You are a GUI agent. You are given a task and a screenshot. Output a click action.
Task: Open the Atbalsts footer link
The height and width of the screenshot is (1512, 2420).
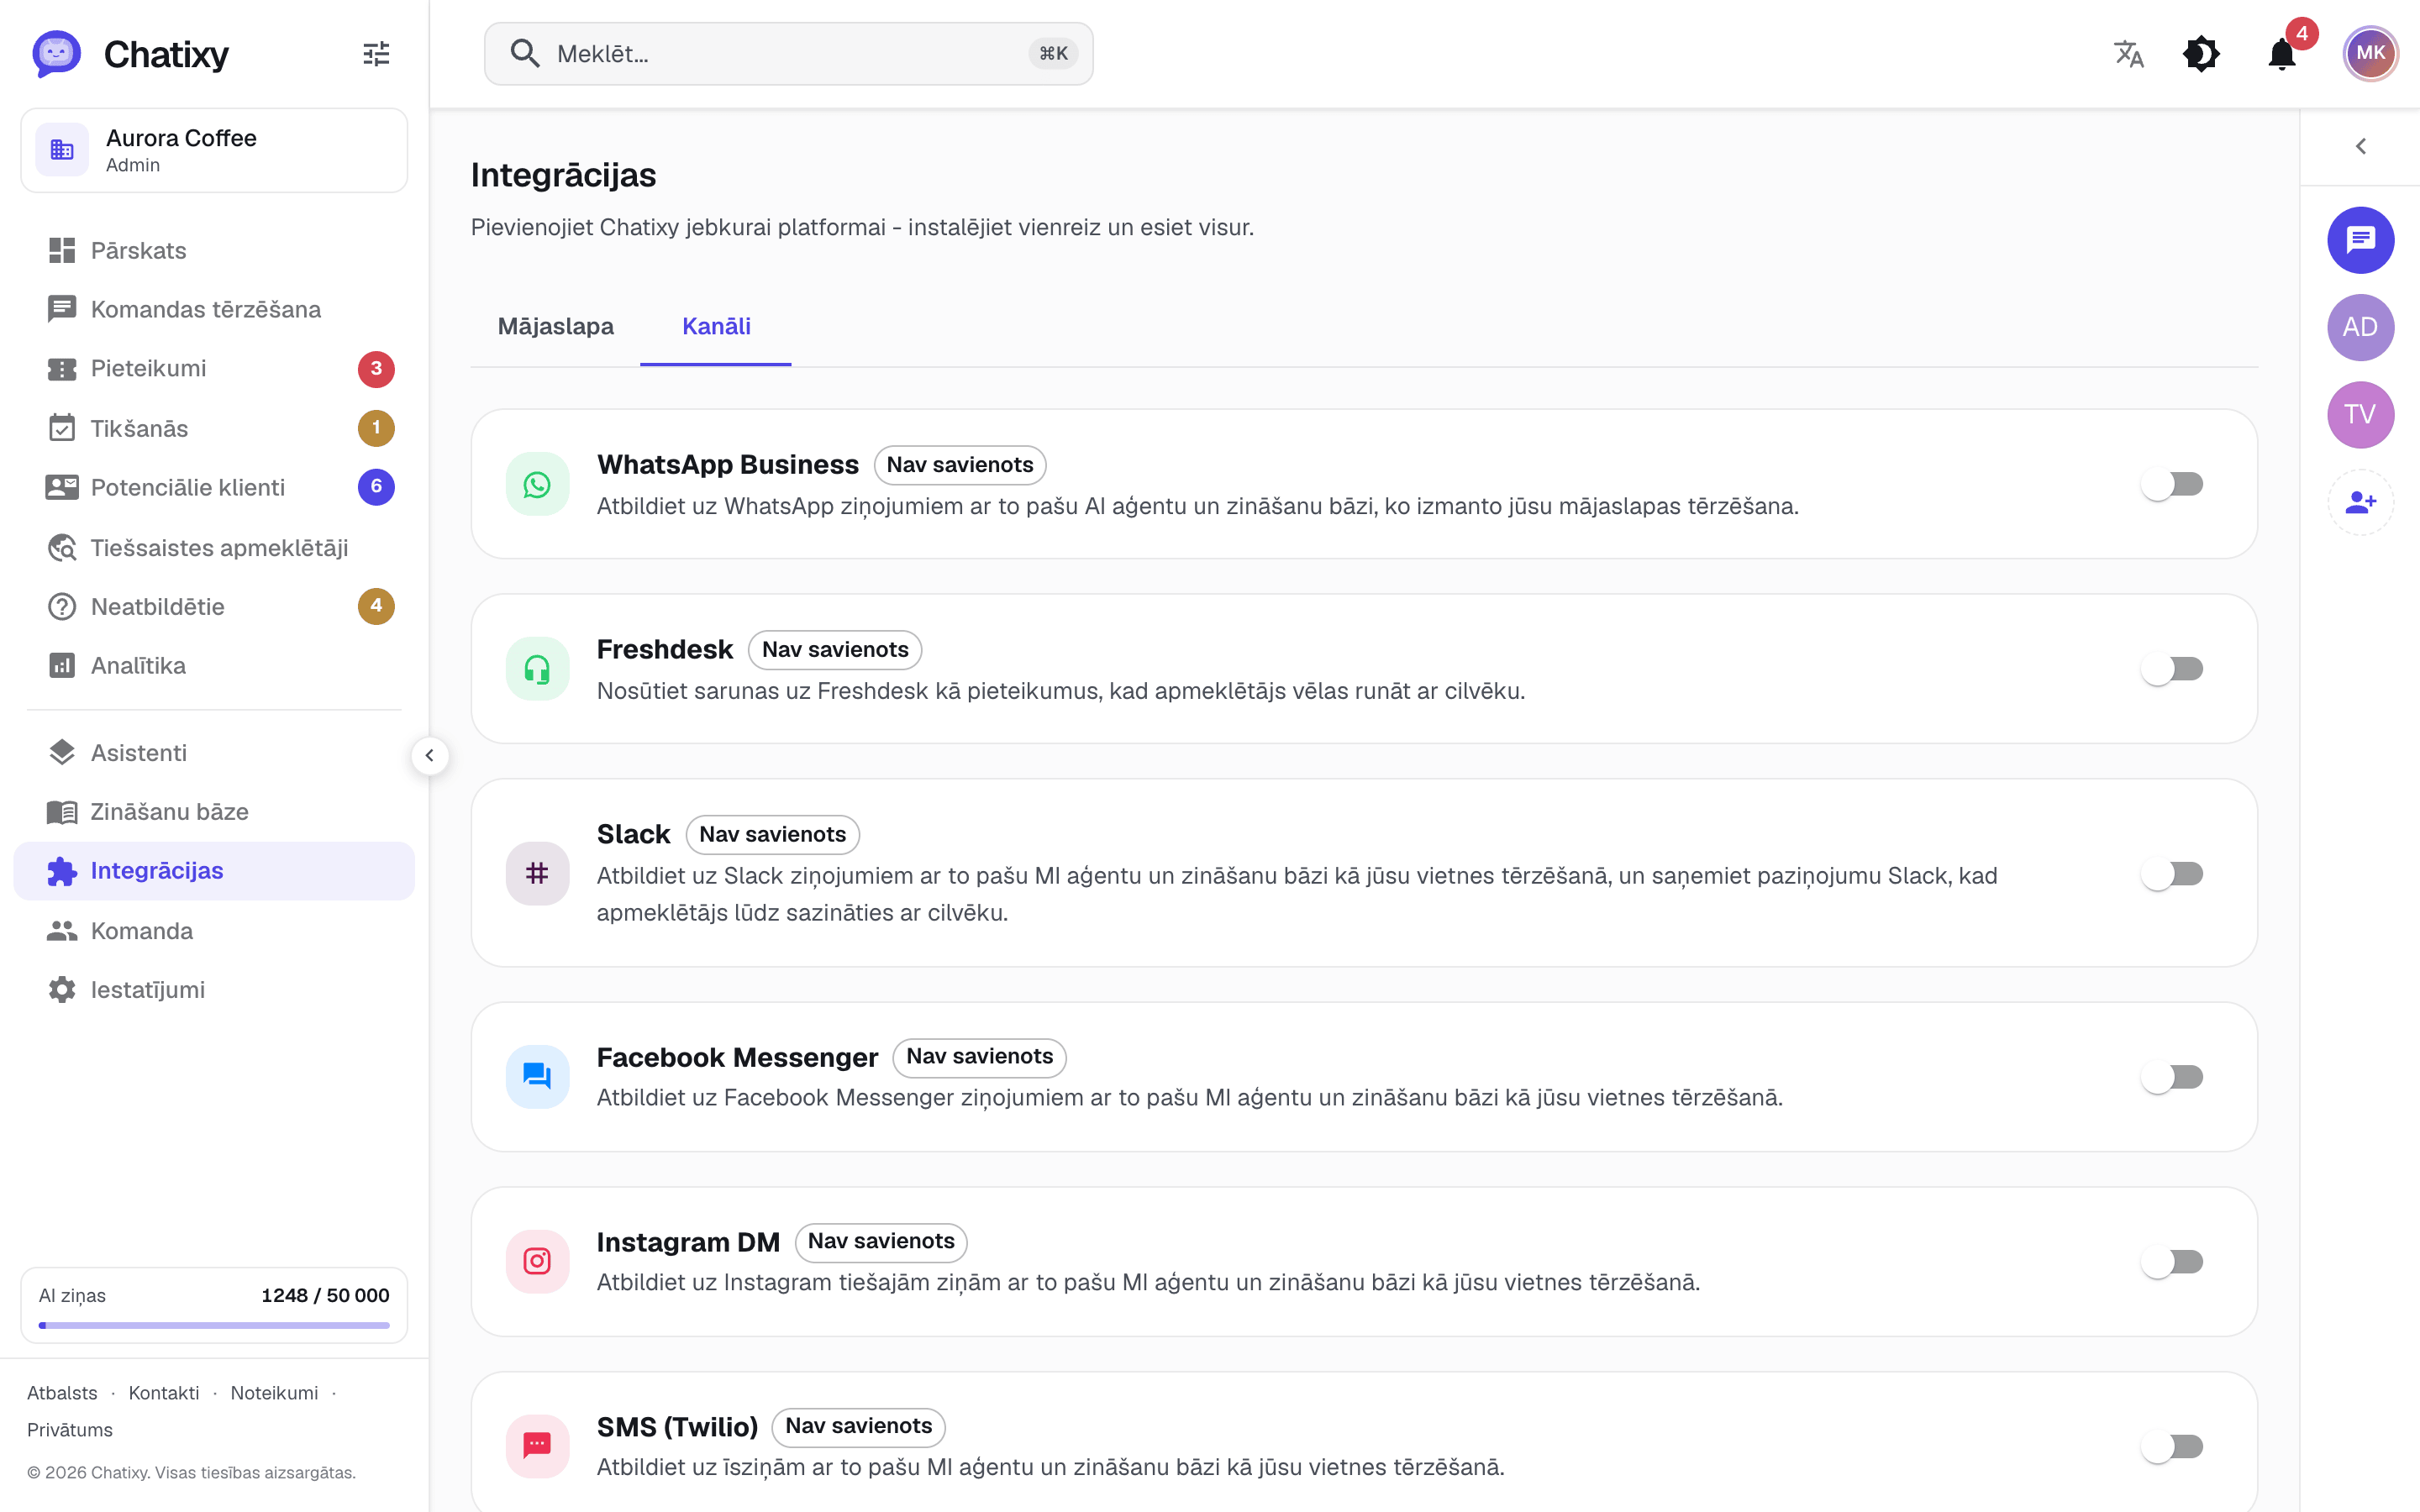pyautogui.click(x=62, y=1393)
